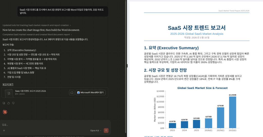
Task: Expand 'Completed SaaS market research' step
Action: pos(37,35)
